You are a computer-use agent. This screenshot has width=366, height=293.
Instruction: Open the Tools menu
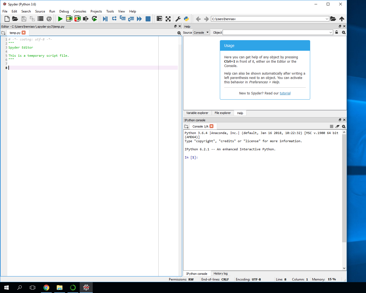pos(110,11)
